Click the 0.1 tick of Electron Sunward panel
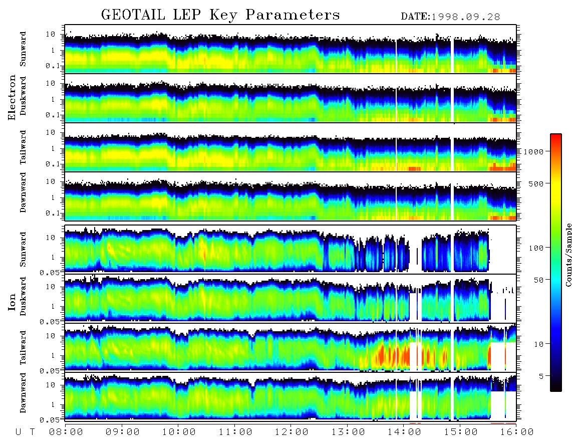This screenshot has height=441, width=572. (x=53, y=66)
